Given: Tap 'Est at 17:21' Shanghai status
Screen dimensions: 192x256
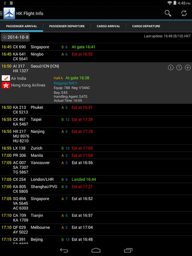Looking at the screenshot, I should (82, 186).
